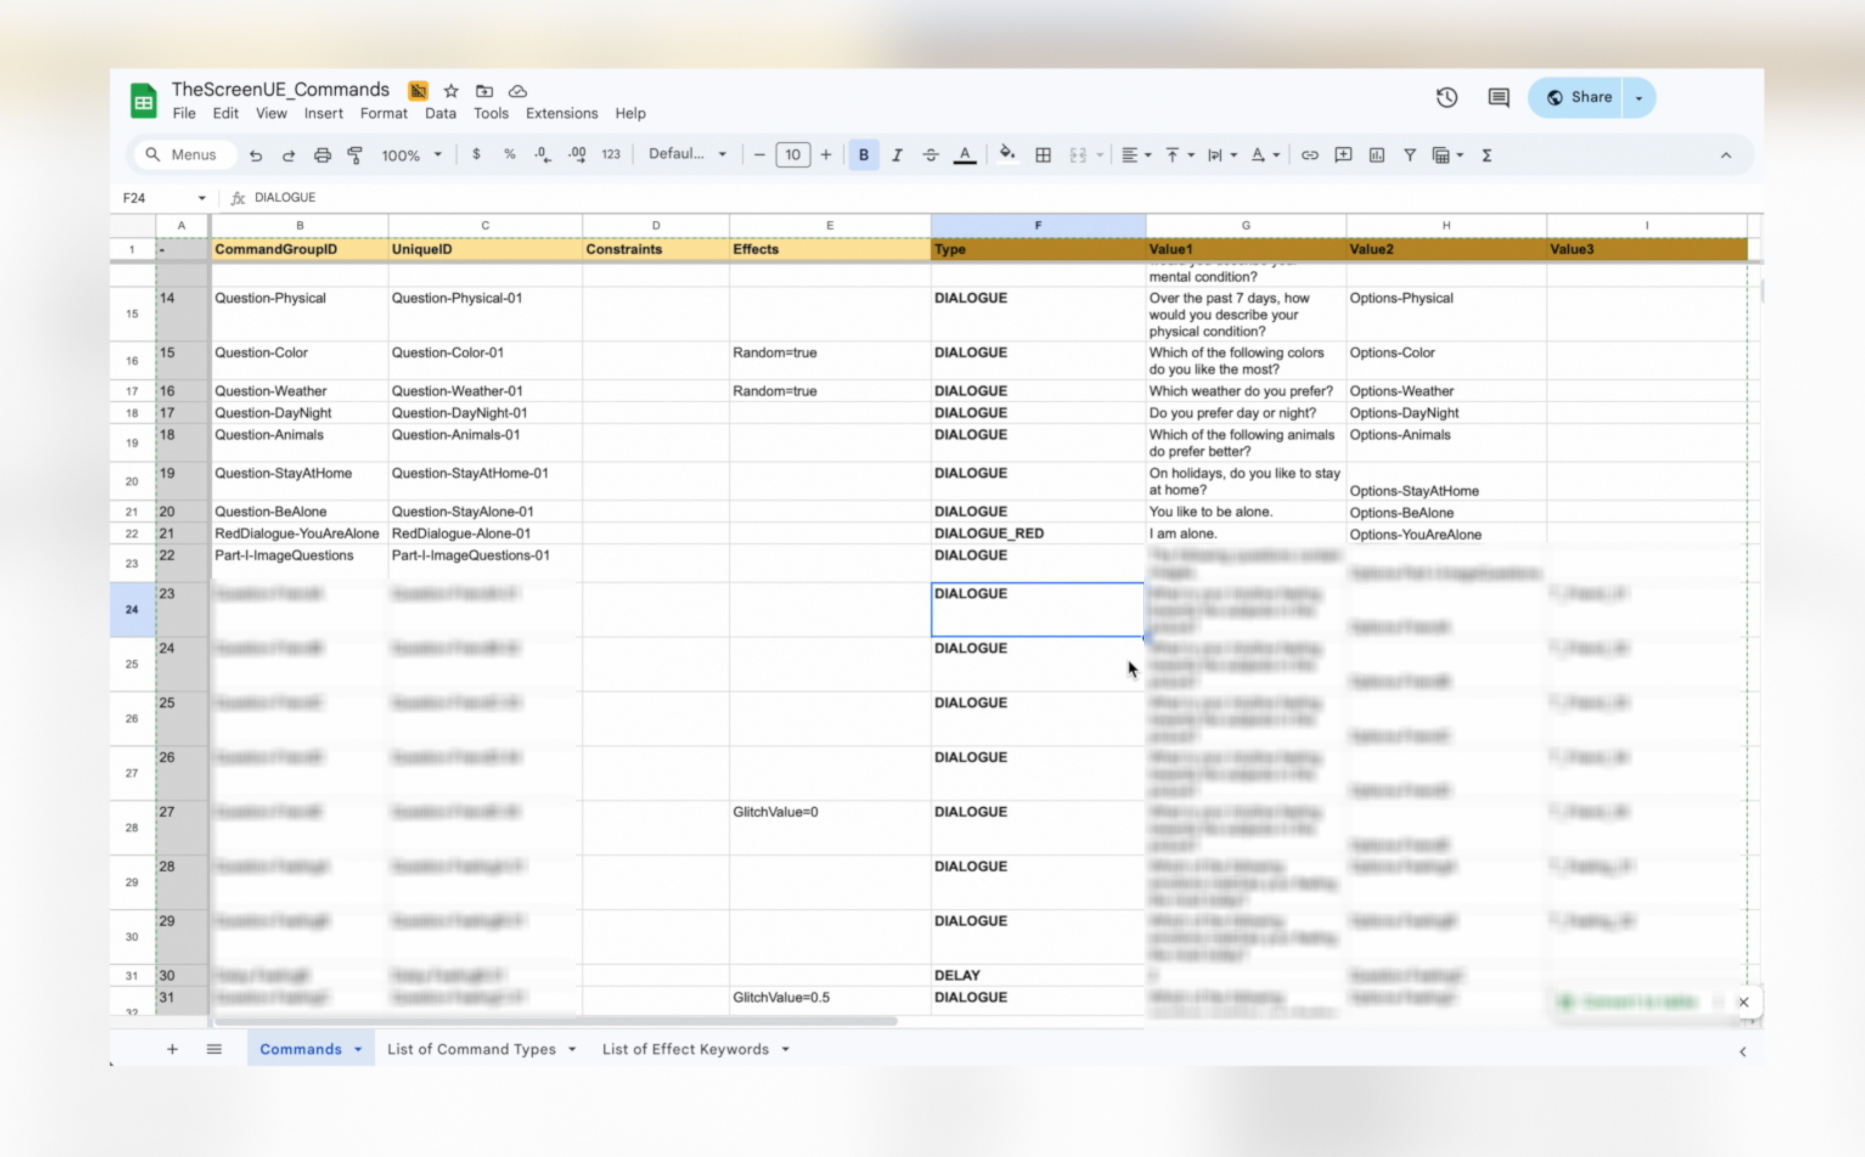Open the Extensions menu
Viewport: 1865px width, 1157px height.
[x=561, y=113]
